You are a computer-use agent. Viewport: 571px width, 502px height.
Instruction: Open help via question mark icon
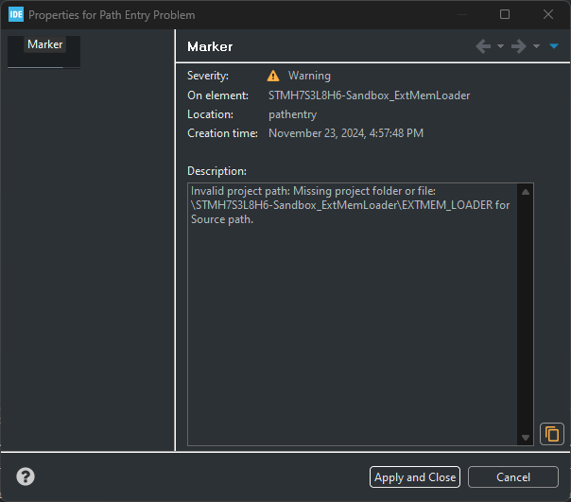(x=26, y=476)
